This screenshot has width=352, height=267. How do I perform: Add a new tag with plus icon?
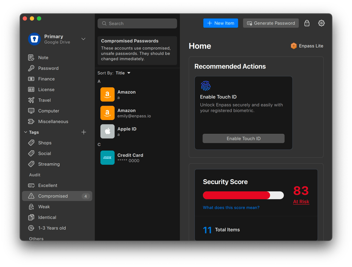tap(84, 132)
